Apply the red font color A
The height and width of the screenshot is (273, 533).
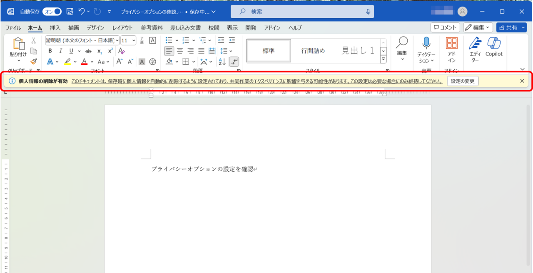[85, 61]
